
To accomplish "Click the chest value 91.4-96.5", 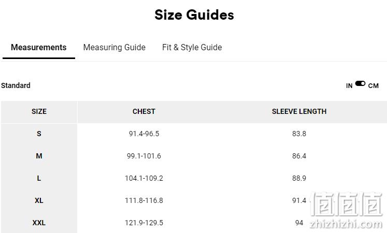I will (144, 134).
